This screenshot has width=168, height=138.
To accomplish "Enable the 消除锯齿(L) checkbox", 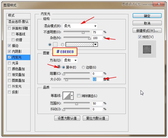I will pos(79,96).
